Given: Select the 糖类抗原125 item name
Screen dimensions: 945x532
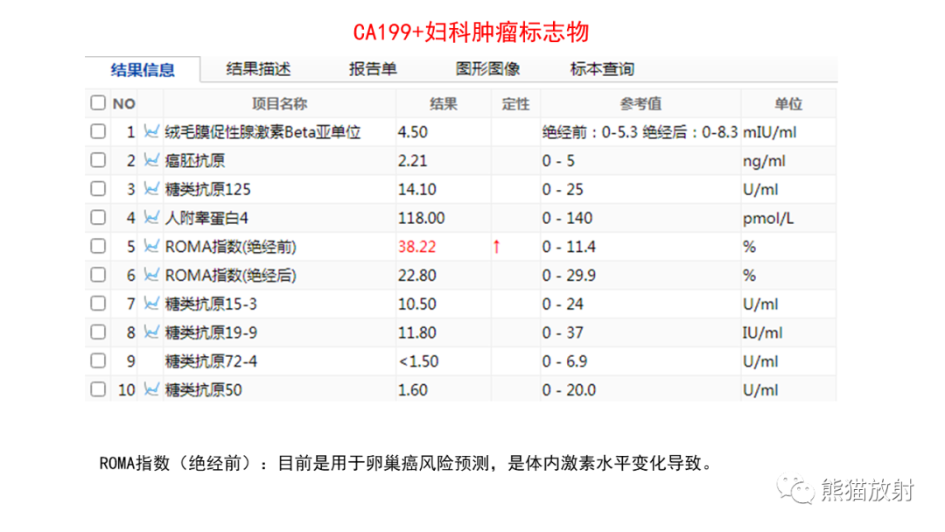Looking at the screenshot, I should 208,189.
